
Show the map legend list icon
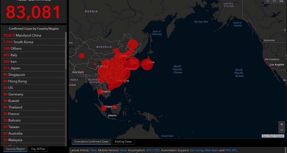[x=276, y=2]
